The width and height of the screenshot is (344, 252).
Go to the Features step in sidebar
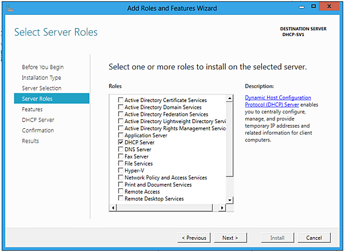(x=32, y=109)
